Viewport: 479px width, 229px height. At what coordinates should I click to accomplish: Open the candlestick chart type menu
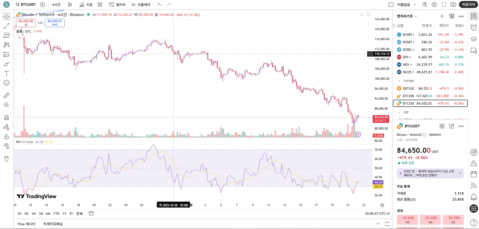(x=70, y=4)
